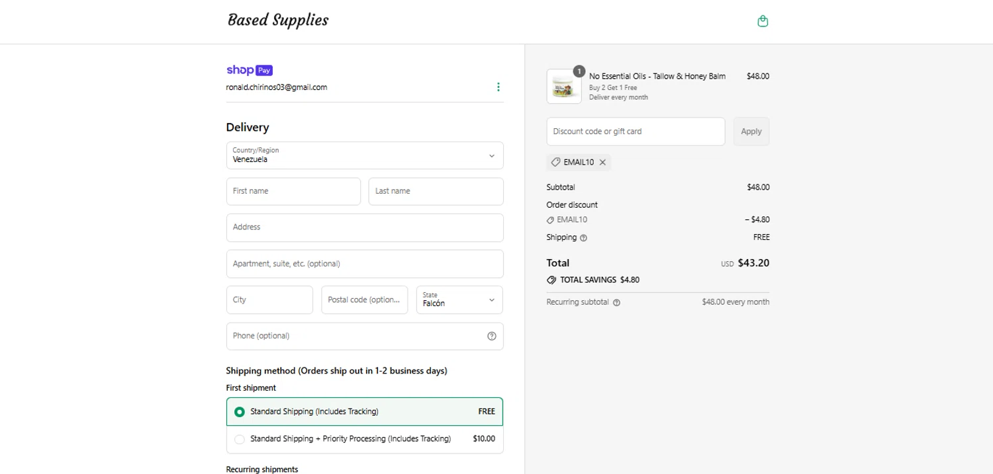Click the Apply discount button
The width and height of the screenshot is (993, 474).
coord(751,132)
